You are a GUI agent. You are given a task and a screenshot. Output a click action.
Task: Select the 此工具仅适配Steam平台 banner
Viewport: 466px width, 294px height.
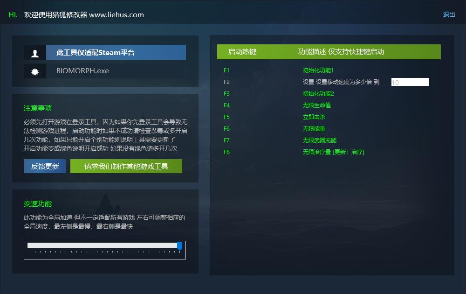(116, 52)
